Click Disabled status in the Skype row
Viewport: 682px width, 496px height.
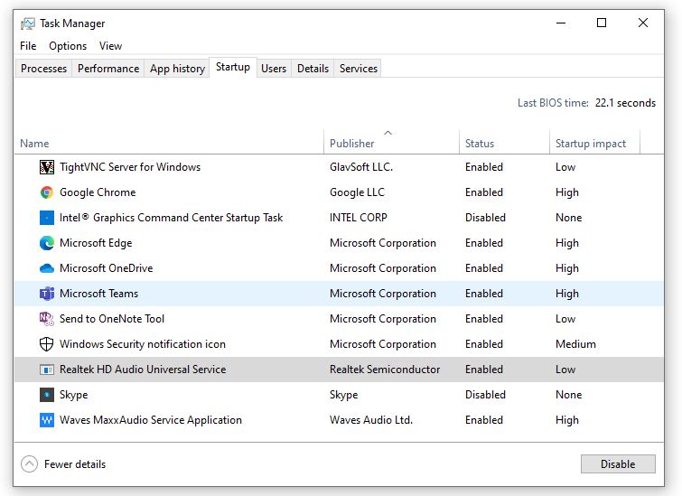tap(485, 395)
